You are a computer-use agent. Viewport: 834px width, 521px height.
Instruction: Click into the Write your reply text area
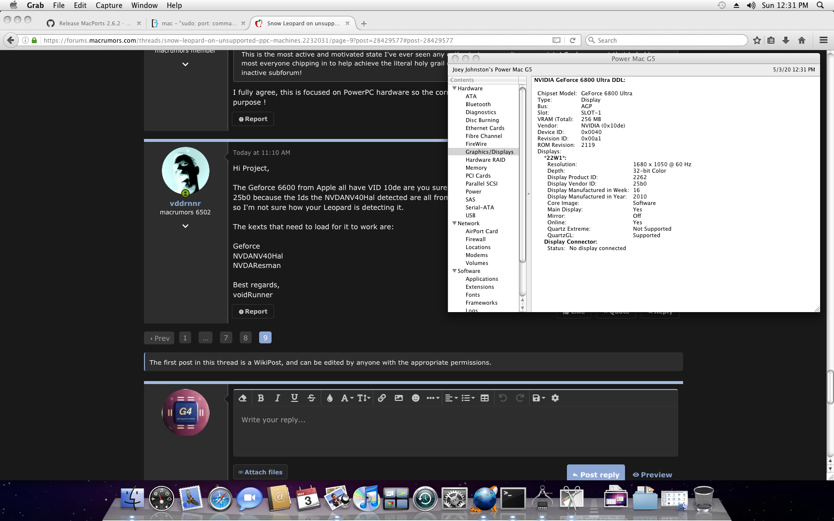(455, 432)
